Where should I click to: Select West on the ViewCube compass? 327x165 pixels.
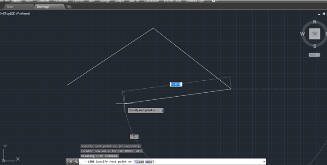303,34
